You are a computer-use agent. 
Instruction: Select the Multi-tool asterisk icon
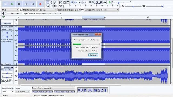(55, 6)
